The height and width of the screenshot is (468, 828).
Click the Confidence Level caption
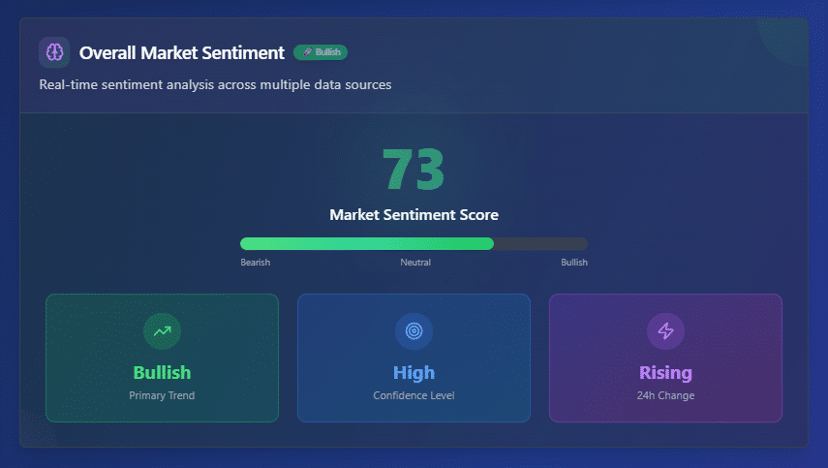click(x=414, y=395)
